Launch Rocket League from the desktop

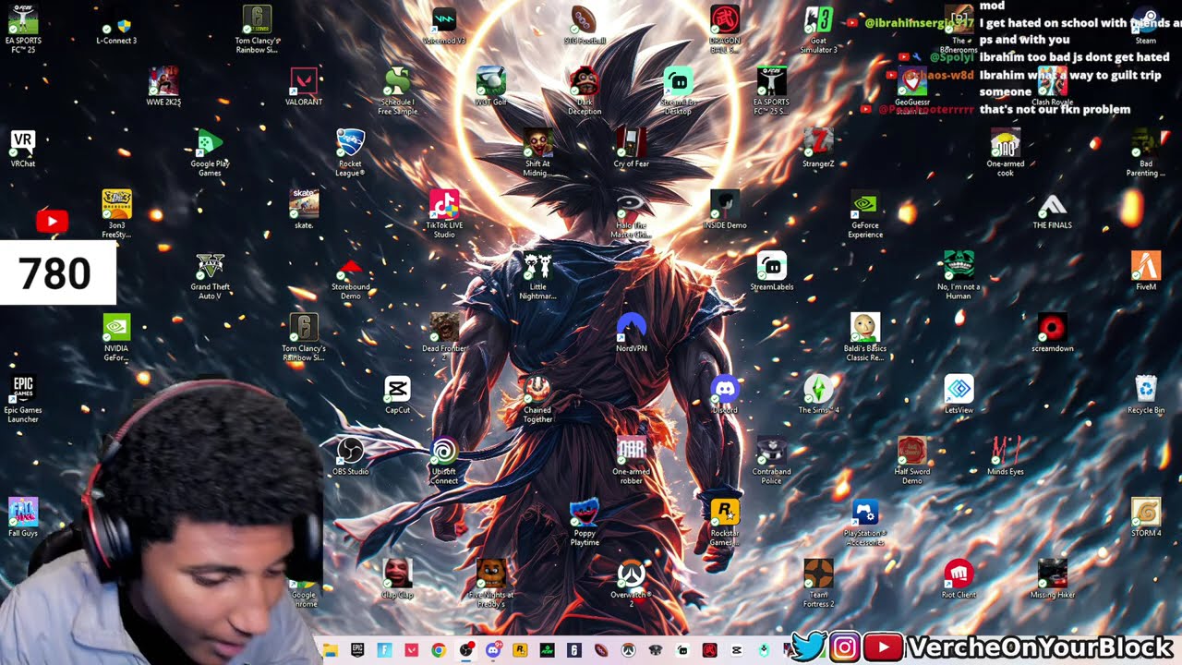[x=350, y=152]
